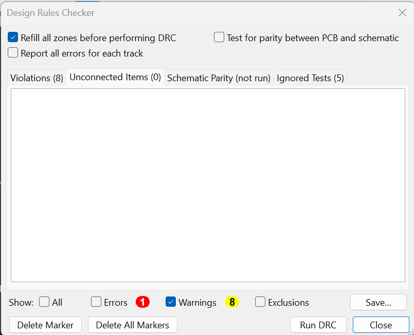Uncheck Refill all zones before performing DRC

pyautogui.click(x=13, y=38)
